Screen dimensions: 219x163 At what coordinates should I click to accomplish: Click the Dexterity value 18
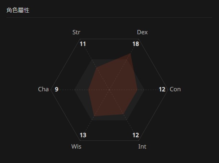coord(136,44)
